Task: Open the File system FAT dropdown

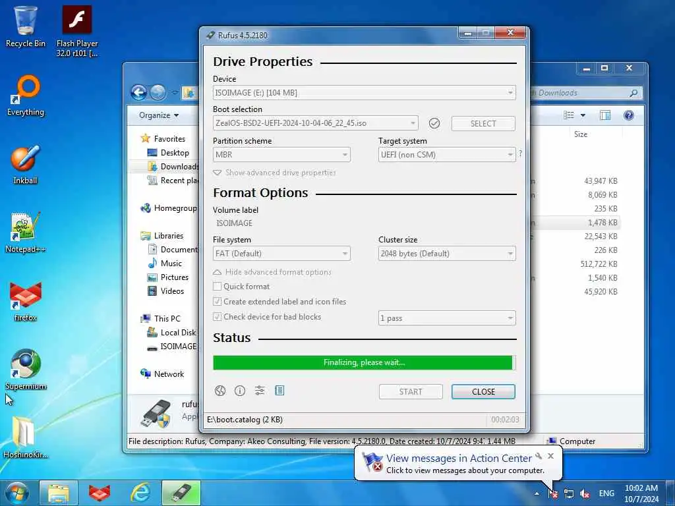Action: (281, 254)
